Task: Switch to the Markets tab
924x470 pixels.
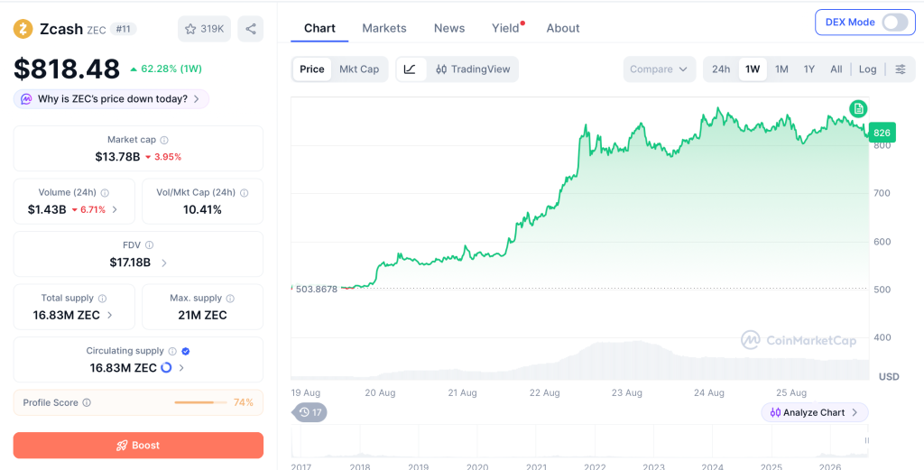Action: pyautogui.click(x=384, y=28)
